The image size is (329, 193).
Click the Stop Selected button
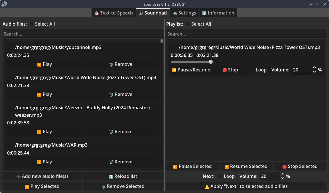point(300,167)
